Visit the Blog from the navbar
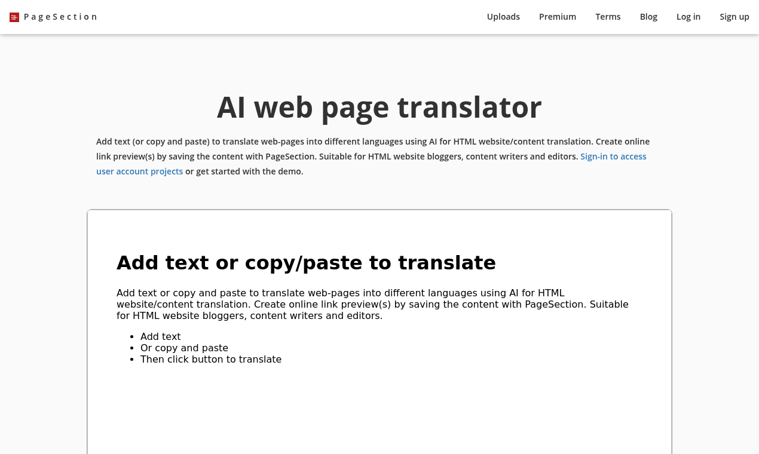Image resolution: width=759 pixels, height=454 pixels. point(648,17)
